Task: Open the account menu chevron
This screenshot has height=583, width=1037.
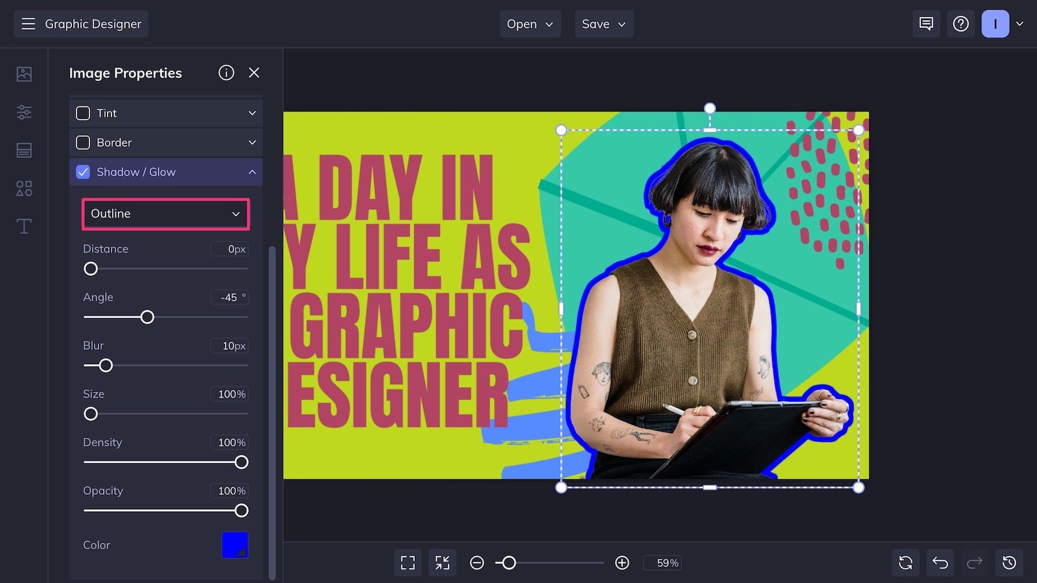Action: pyautogui.click(x=1020, y=24)
